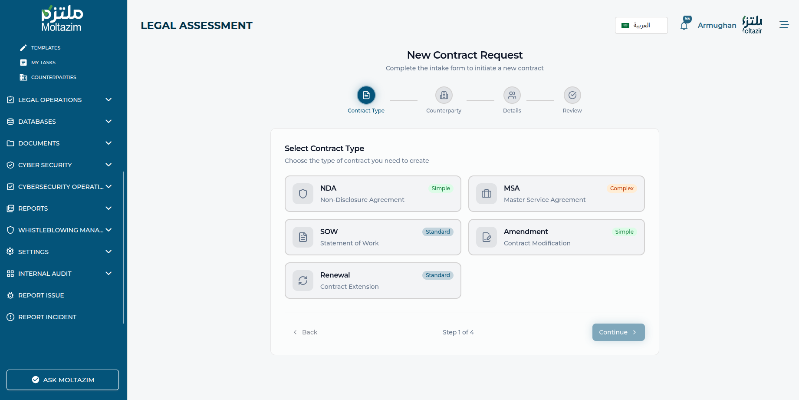Viewport: 799px width, 400px height.
Task: Click the Contract Type step icon
Action: (366, 95)
